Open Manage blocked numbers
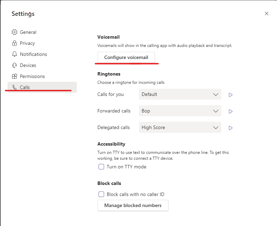 (133, 205)
